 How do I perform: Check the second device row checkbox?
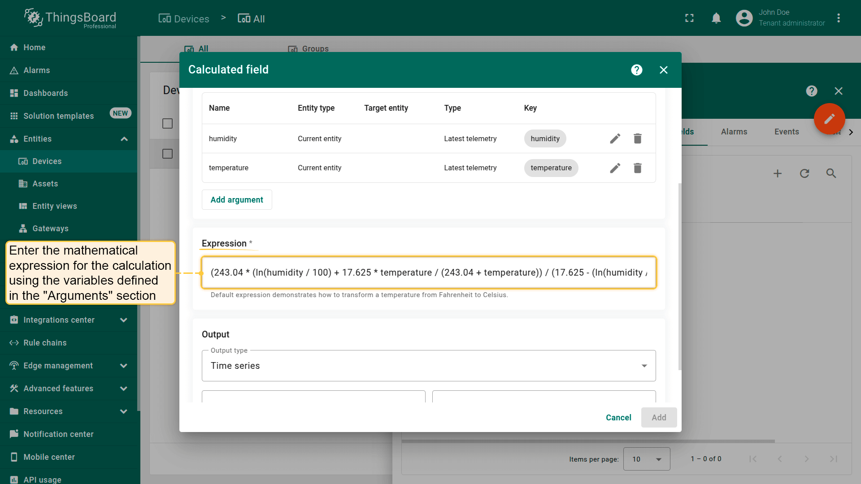point(167,154)
